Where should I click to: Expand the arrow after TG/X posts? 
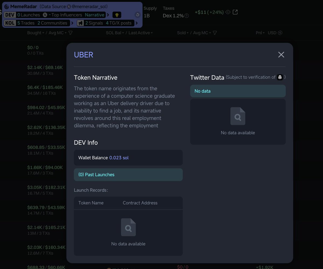point(136,23)
